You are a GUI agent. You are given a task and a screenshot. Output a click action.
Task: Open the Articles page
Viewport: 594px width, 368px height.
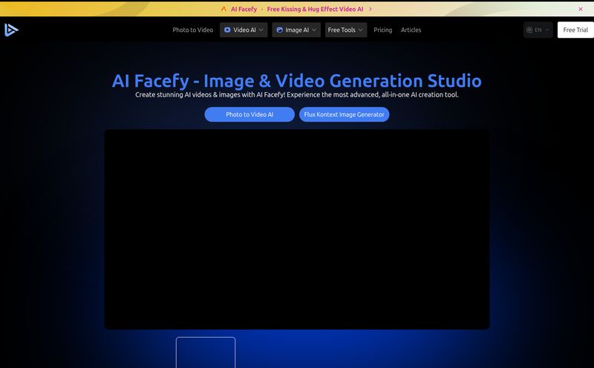click(x=411, y=30)
